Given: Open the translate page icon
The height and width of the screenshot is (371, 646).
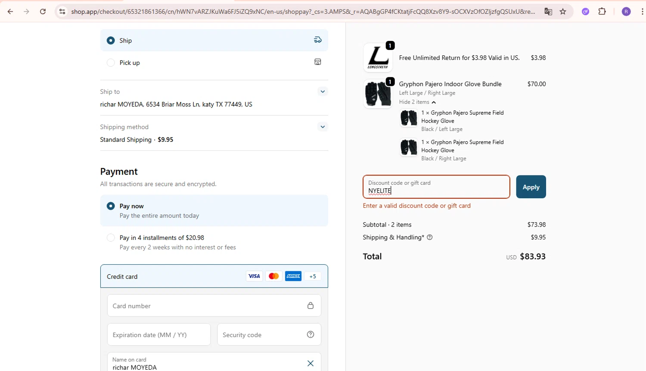Looking at the screenshot, I should click(x=548, y=12).
